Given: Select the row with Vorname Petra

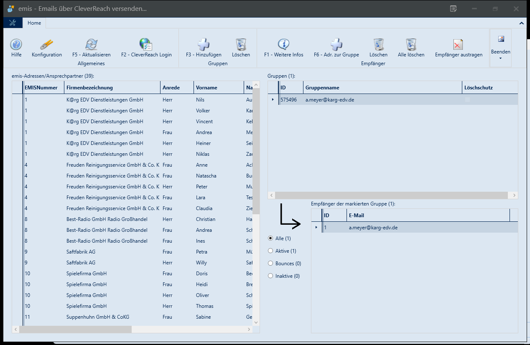Looking at the screenshot, I should 132,252.
